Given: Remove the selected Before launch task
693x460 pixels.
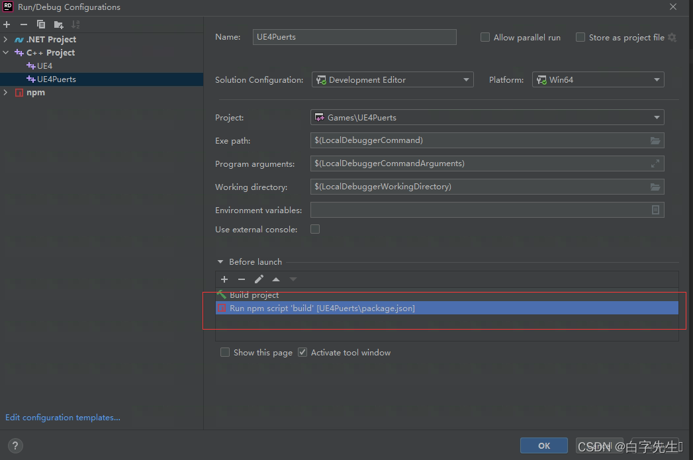Looking at the screenshot, I should click(x=242, y=279).
